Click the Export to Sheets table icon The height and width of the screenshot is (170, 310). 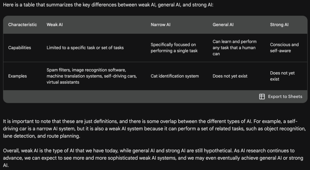pyautogui.click(x=262, y=96)
